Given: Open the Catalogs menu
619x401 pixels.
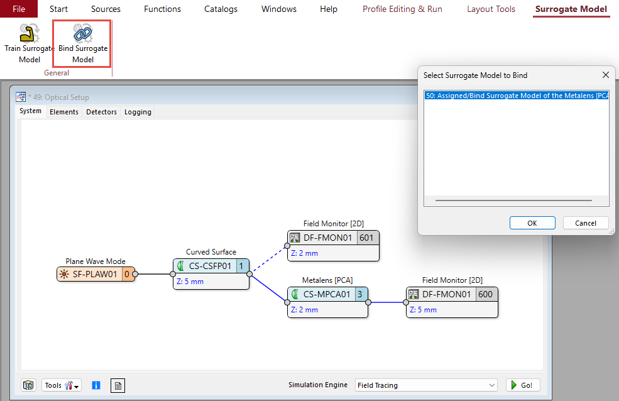Looking at the screenshot, I should coord(221,9).
